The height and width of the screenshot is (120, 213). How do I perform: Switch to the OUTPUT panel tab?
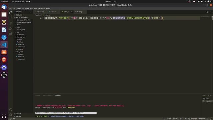(x=38, y=96)
